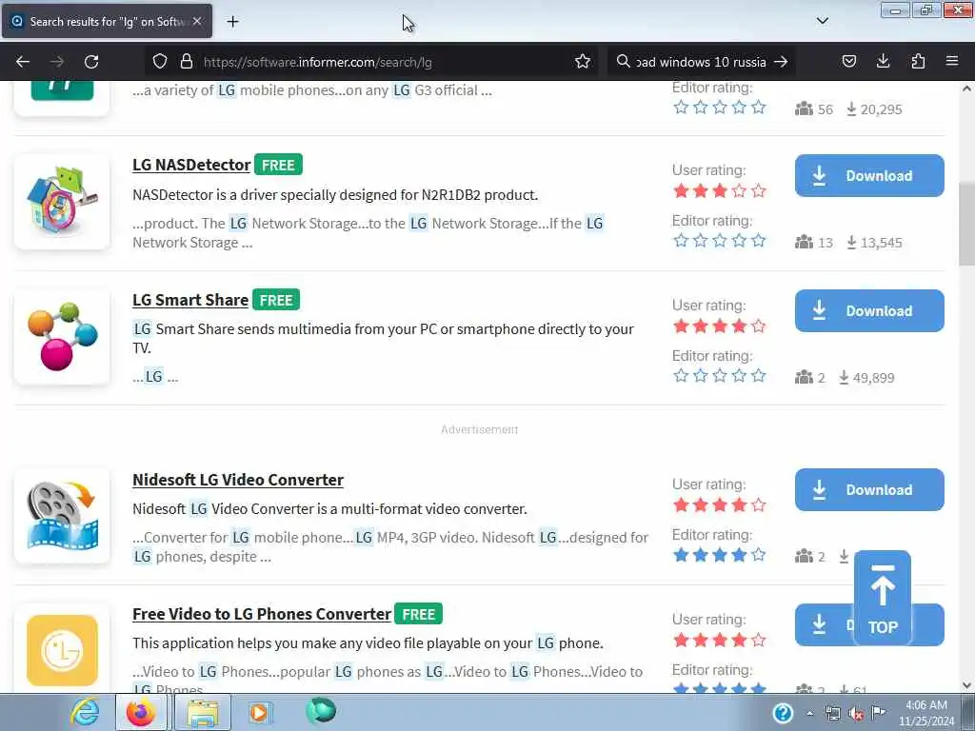Open the Firefox application menu
This screenshot has height=731, width=975.
point(951,61)
